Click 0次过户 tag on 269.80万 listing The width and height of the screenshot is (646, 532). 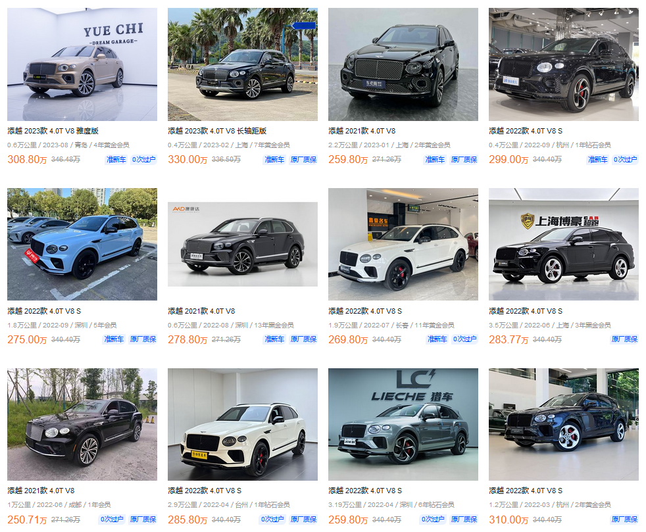click(x=464, y=339)
